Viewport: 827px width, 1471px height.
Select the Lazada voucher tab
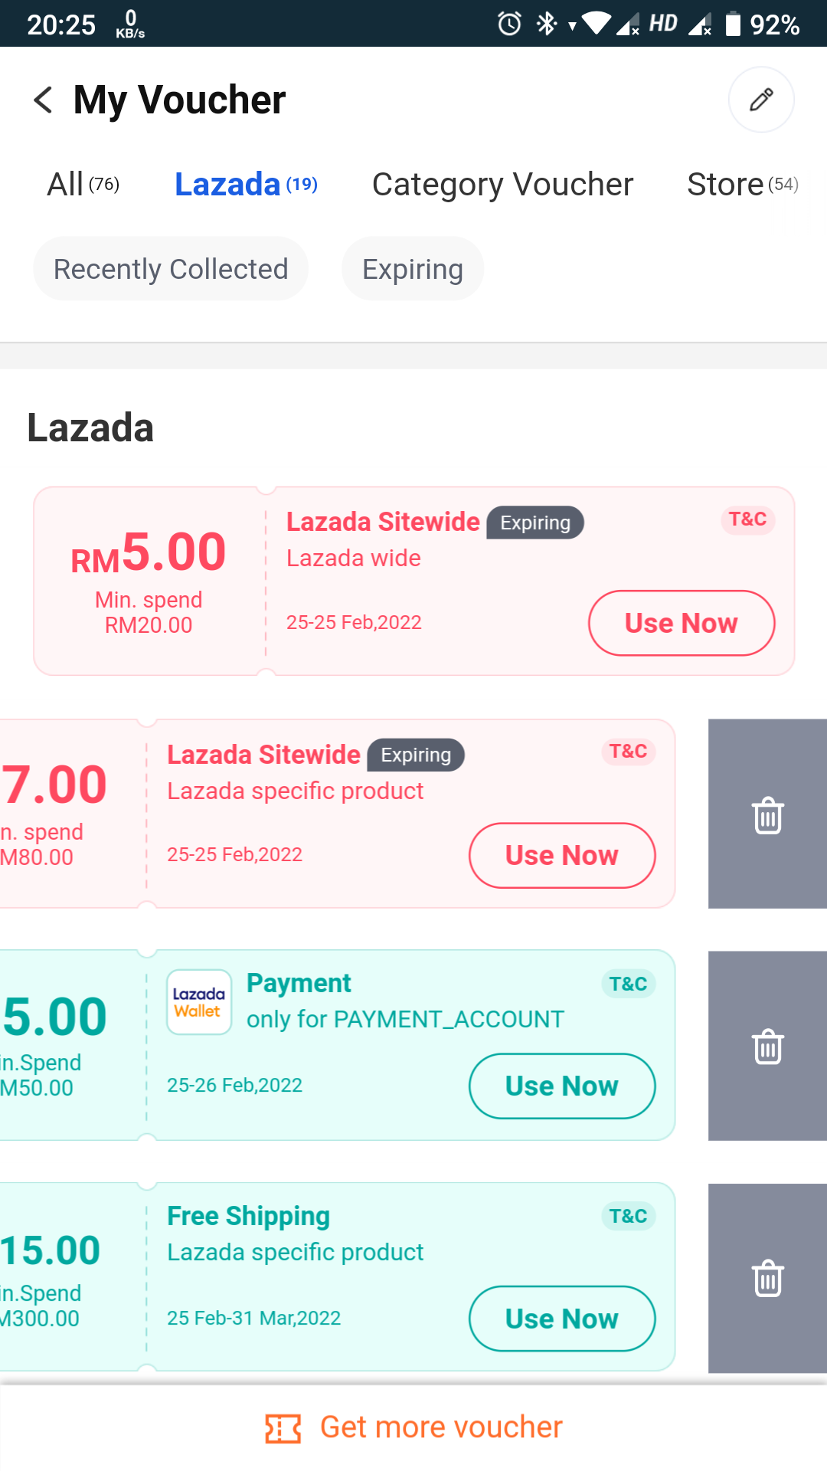[x=245, y=185]
